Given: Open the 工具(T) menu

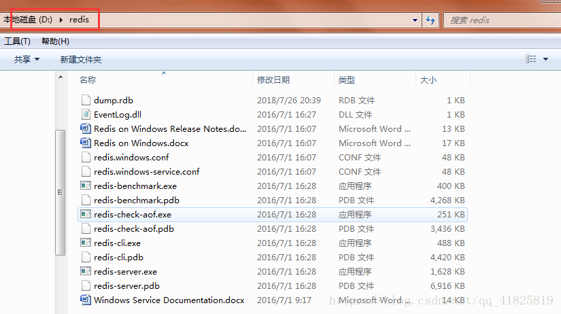Looking at the screenshot, I should tap(17, 41).
